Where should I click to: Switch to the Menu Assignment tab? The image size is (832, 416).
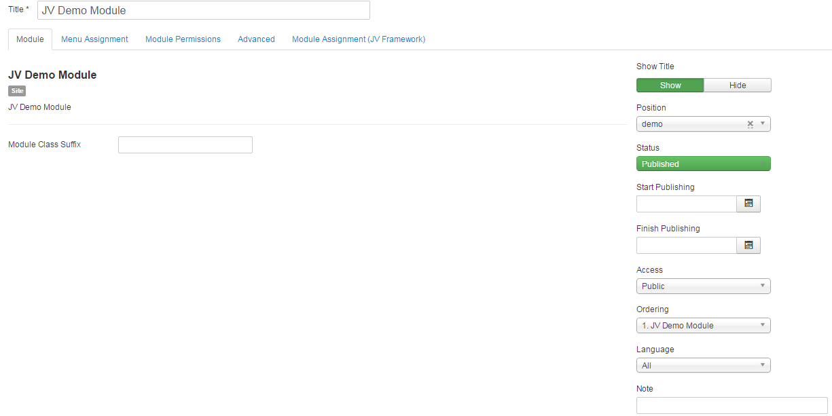tap(94, 39)
